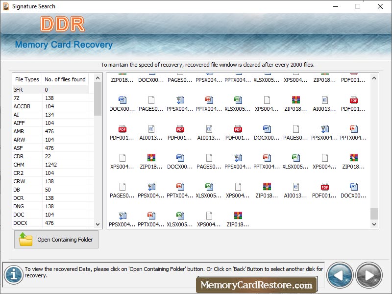Select the CHM file type row

pyautogui.click(x=51, y=165)
